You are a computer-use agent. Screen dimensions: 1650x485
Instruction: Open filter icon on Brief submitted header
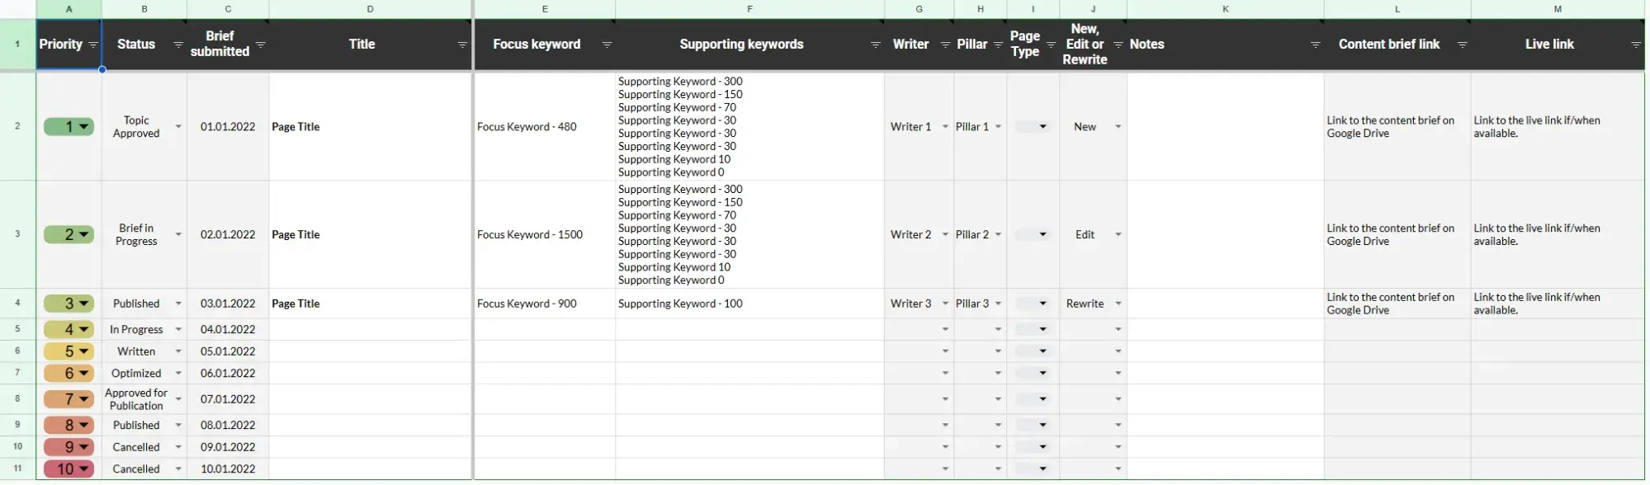(260, 45)
